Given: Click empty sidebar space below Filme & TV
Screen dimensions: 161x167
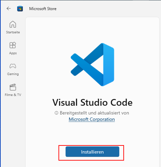Looking at the screenshot, I should coord(13,129).
